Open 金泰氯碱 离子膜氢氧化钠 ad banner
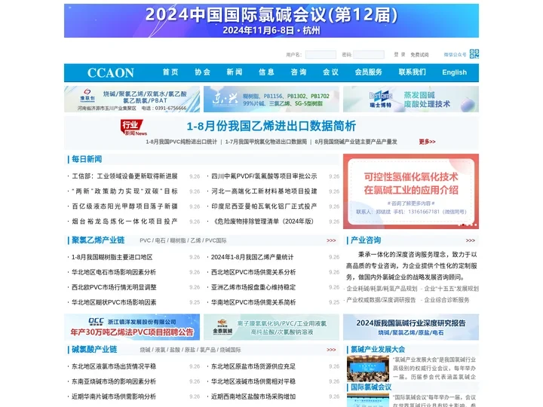The height and width of the screenshot is (407, 543). click(271, 327)
